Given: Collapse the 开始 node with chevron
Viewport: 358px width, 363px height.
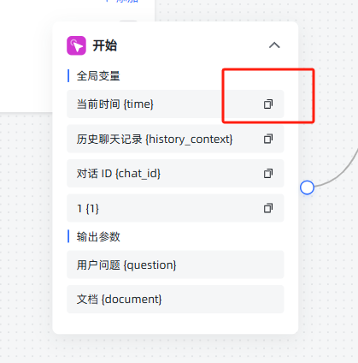Looking at the screenshot, I should tap(274, 45).
